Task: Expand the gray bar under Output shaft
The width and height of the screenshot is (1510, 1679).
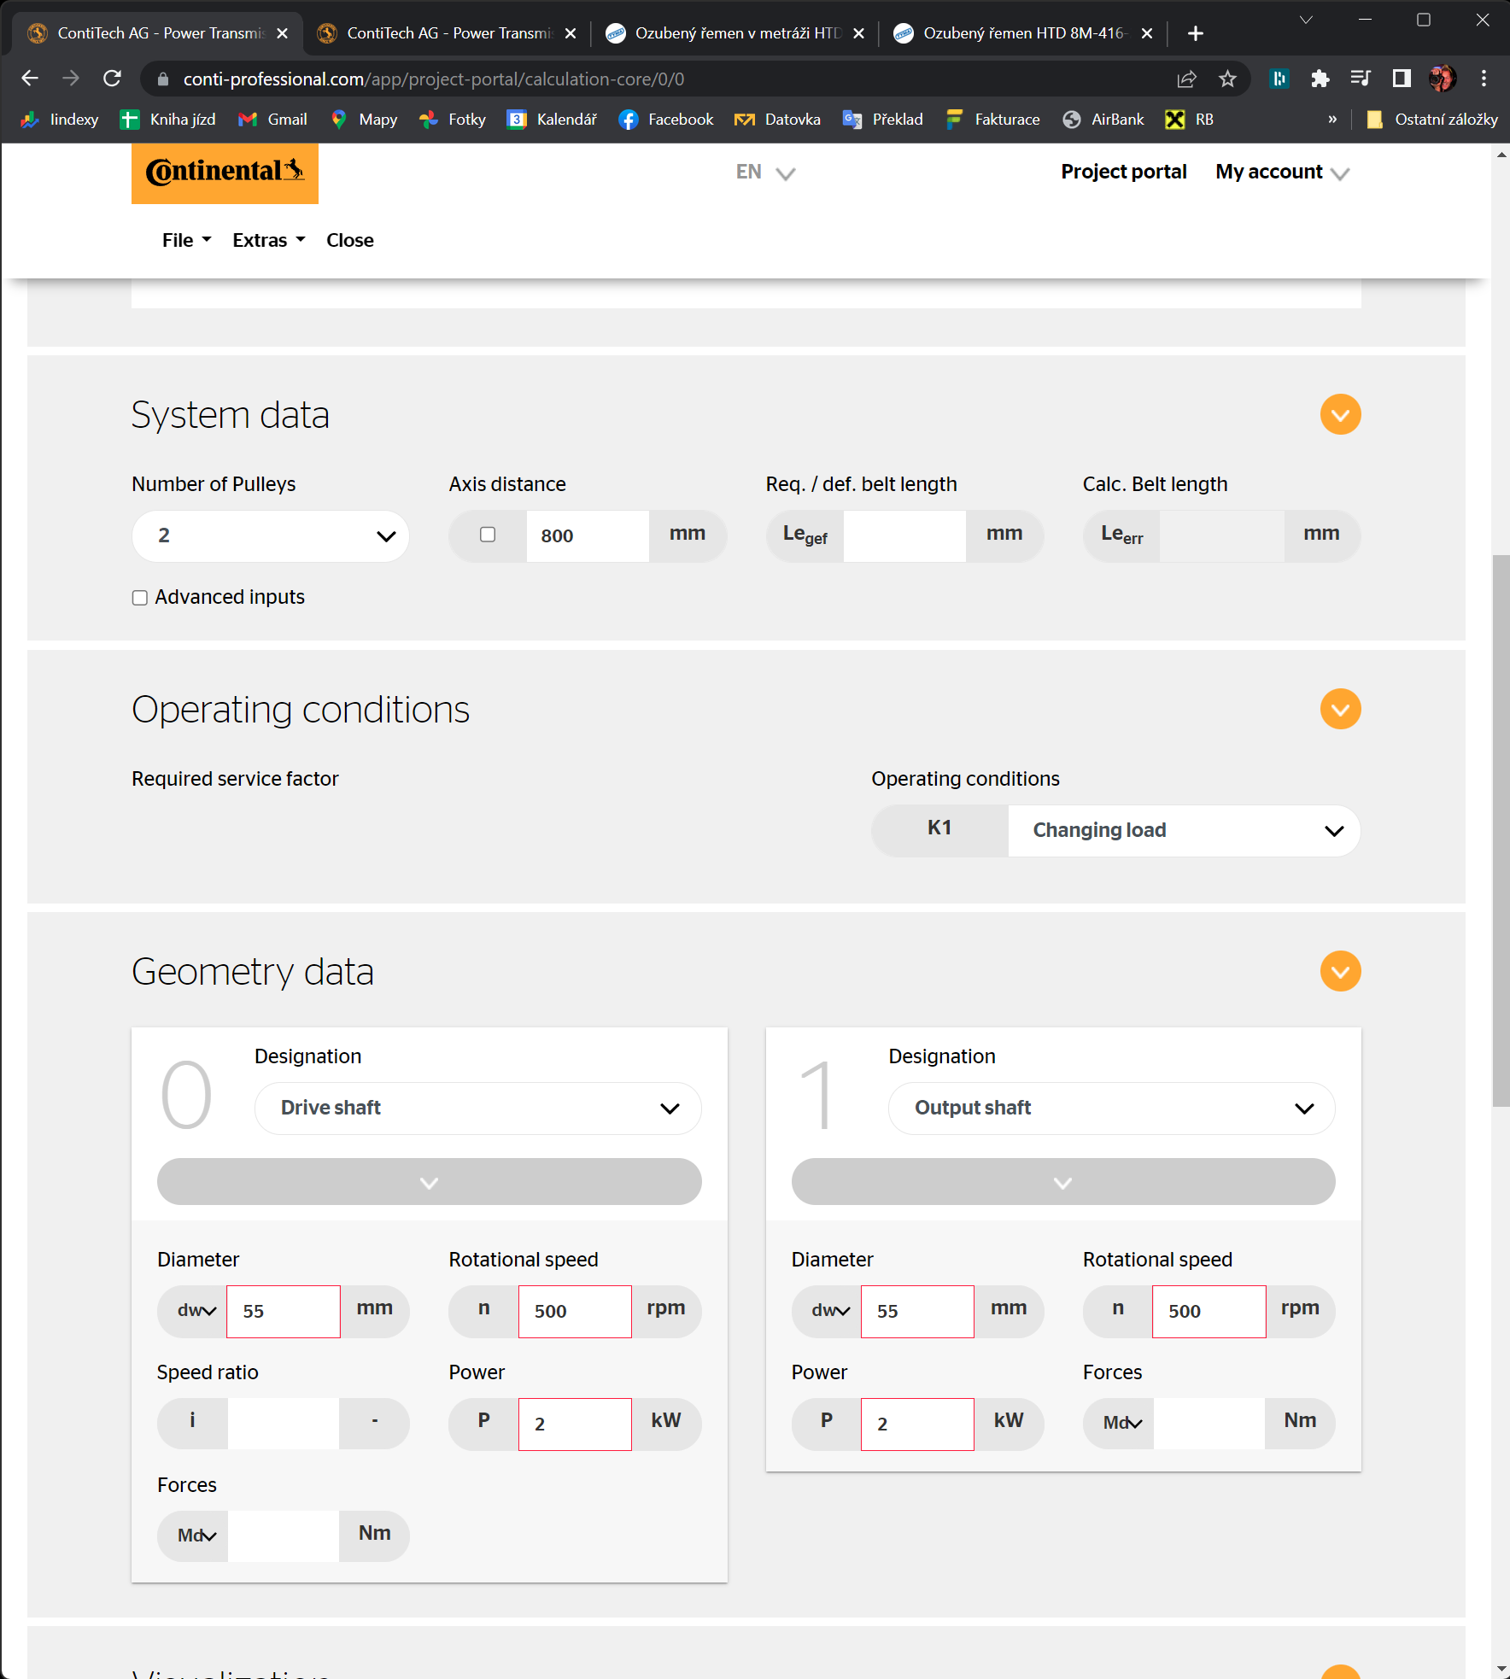Action: [x=1062, y=1182]
